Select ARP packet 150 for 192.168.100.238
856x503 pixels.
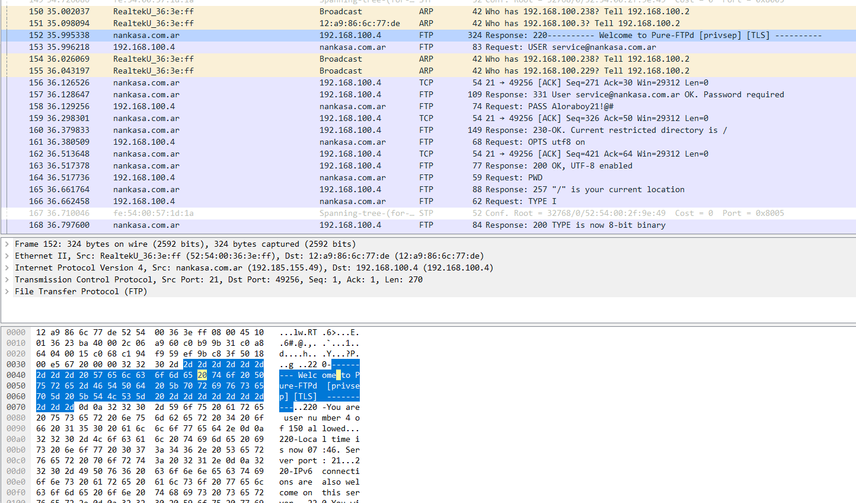356,11
